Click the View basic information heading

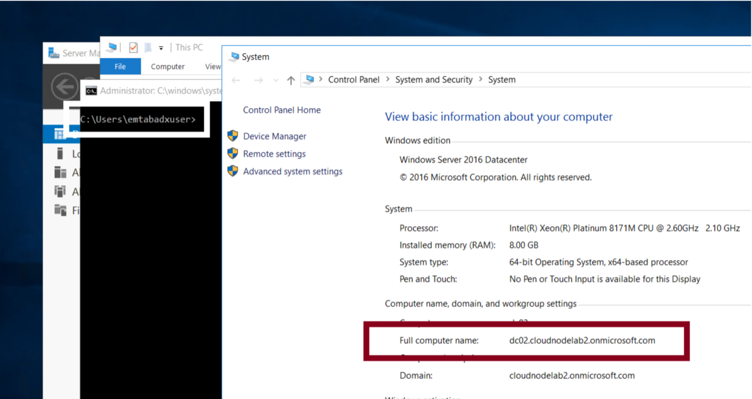tap(499, 117)
